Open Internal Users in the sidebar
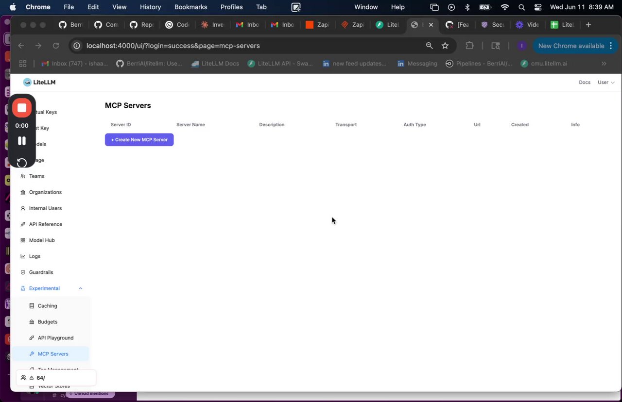Screen dimensions: 622x402 click(x=45, y=208)
